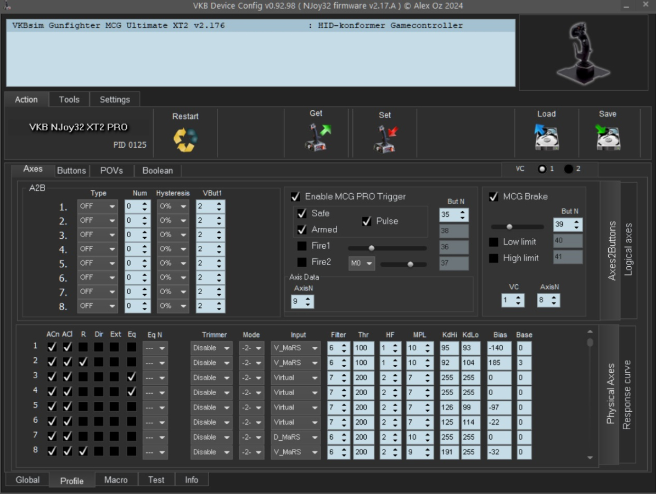Select the Response curve vertical tab

627,395
